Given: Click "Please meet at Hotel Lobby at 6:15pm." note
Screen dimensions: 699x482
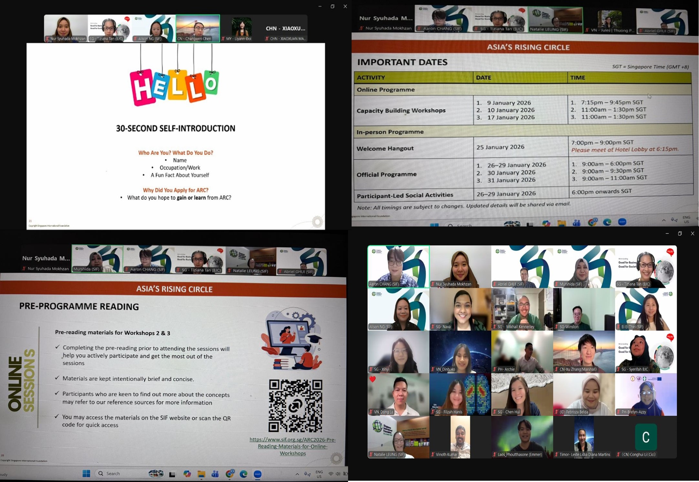Looking at the screenshot, I should click(625, 150).
